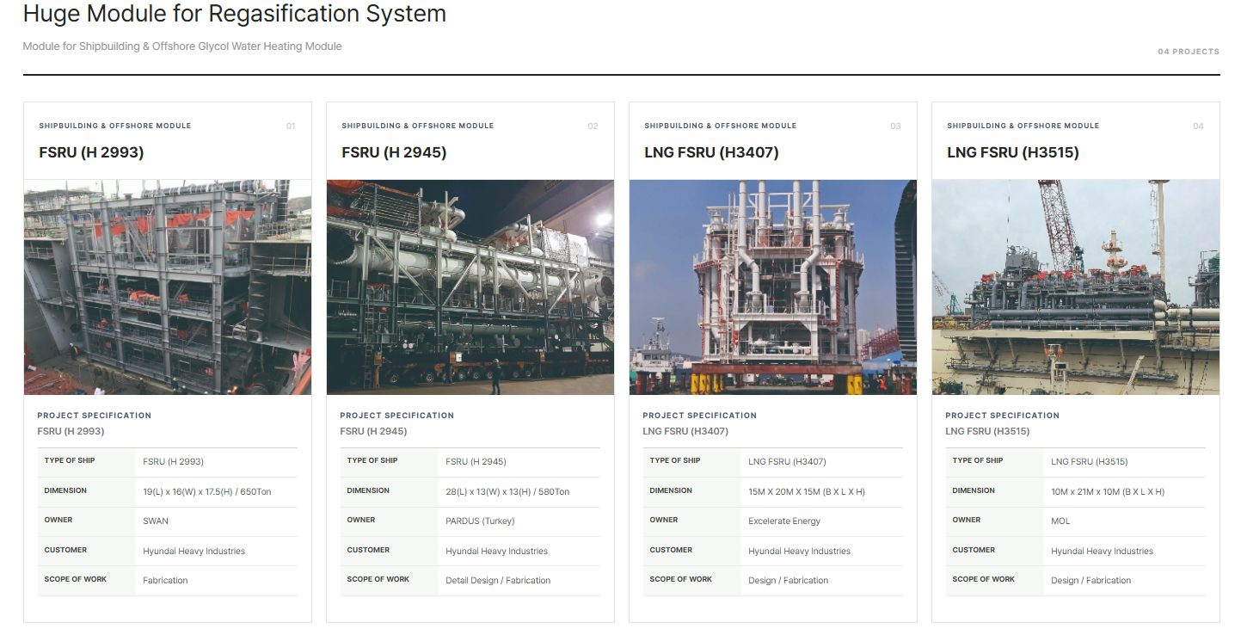Click type of ship value LNG FSRU (H3515)
This screenshot has width=1241, height=629.
pos(1089,462)
